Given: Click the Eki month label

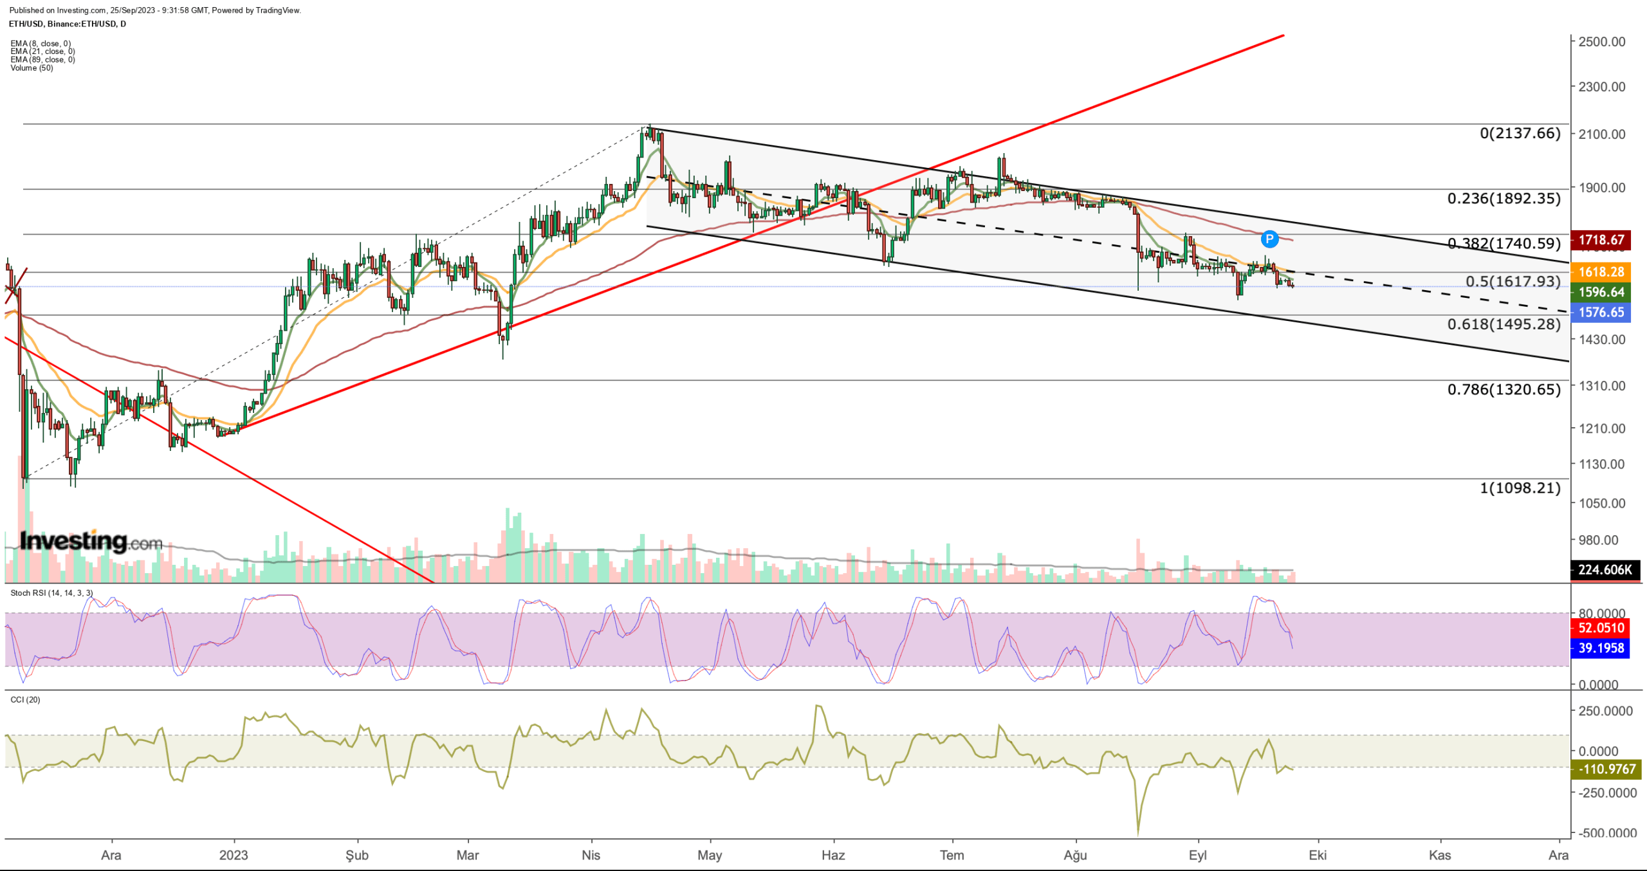Looking at the screenshot, I should [1318, 855].
